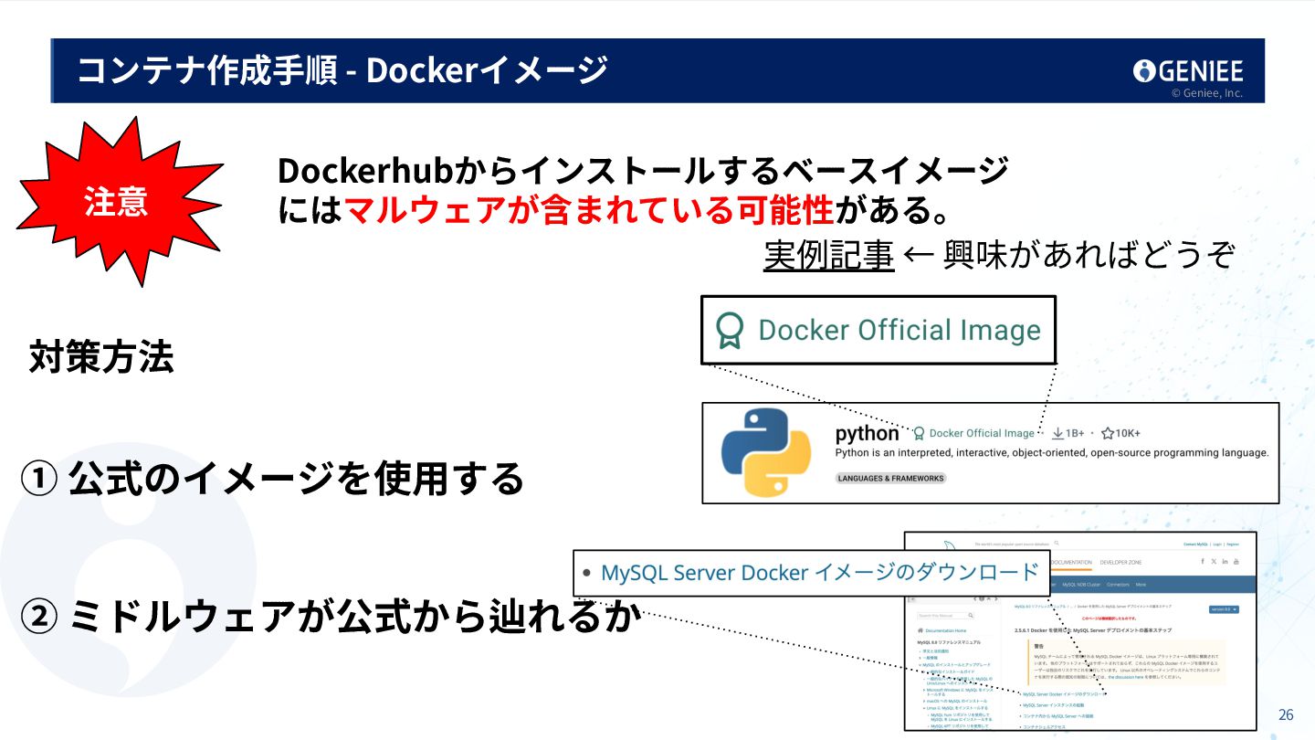Open the MySQL NDB Cluster menu item

coord(1081,585)
